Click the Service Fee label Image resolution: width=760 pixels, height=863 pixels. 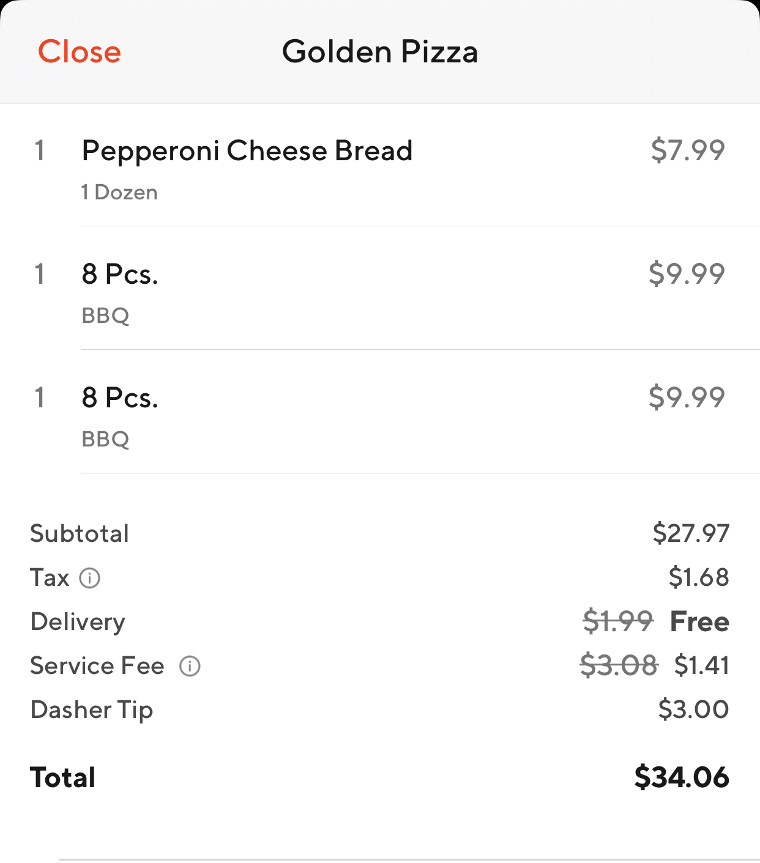[97, 665]
